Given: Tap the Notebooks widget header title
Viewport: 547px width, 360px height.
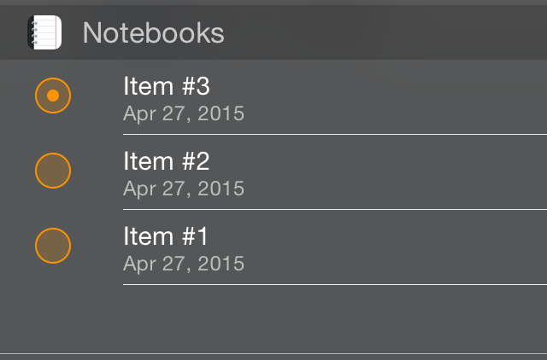Looking at the screenshot, I should pyautogui.click(x=154, y=32).
